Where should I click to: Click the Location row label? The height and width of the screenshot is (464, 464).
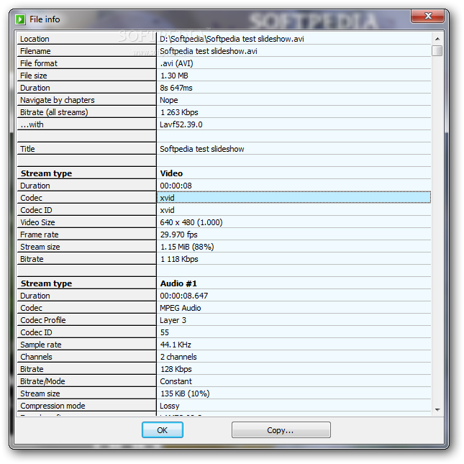click(x=35, y=39)
